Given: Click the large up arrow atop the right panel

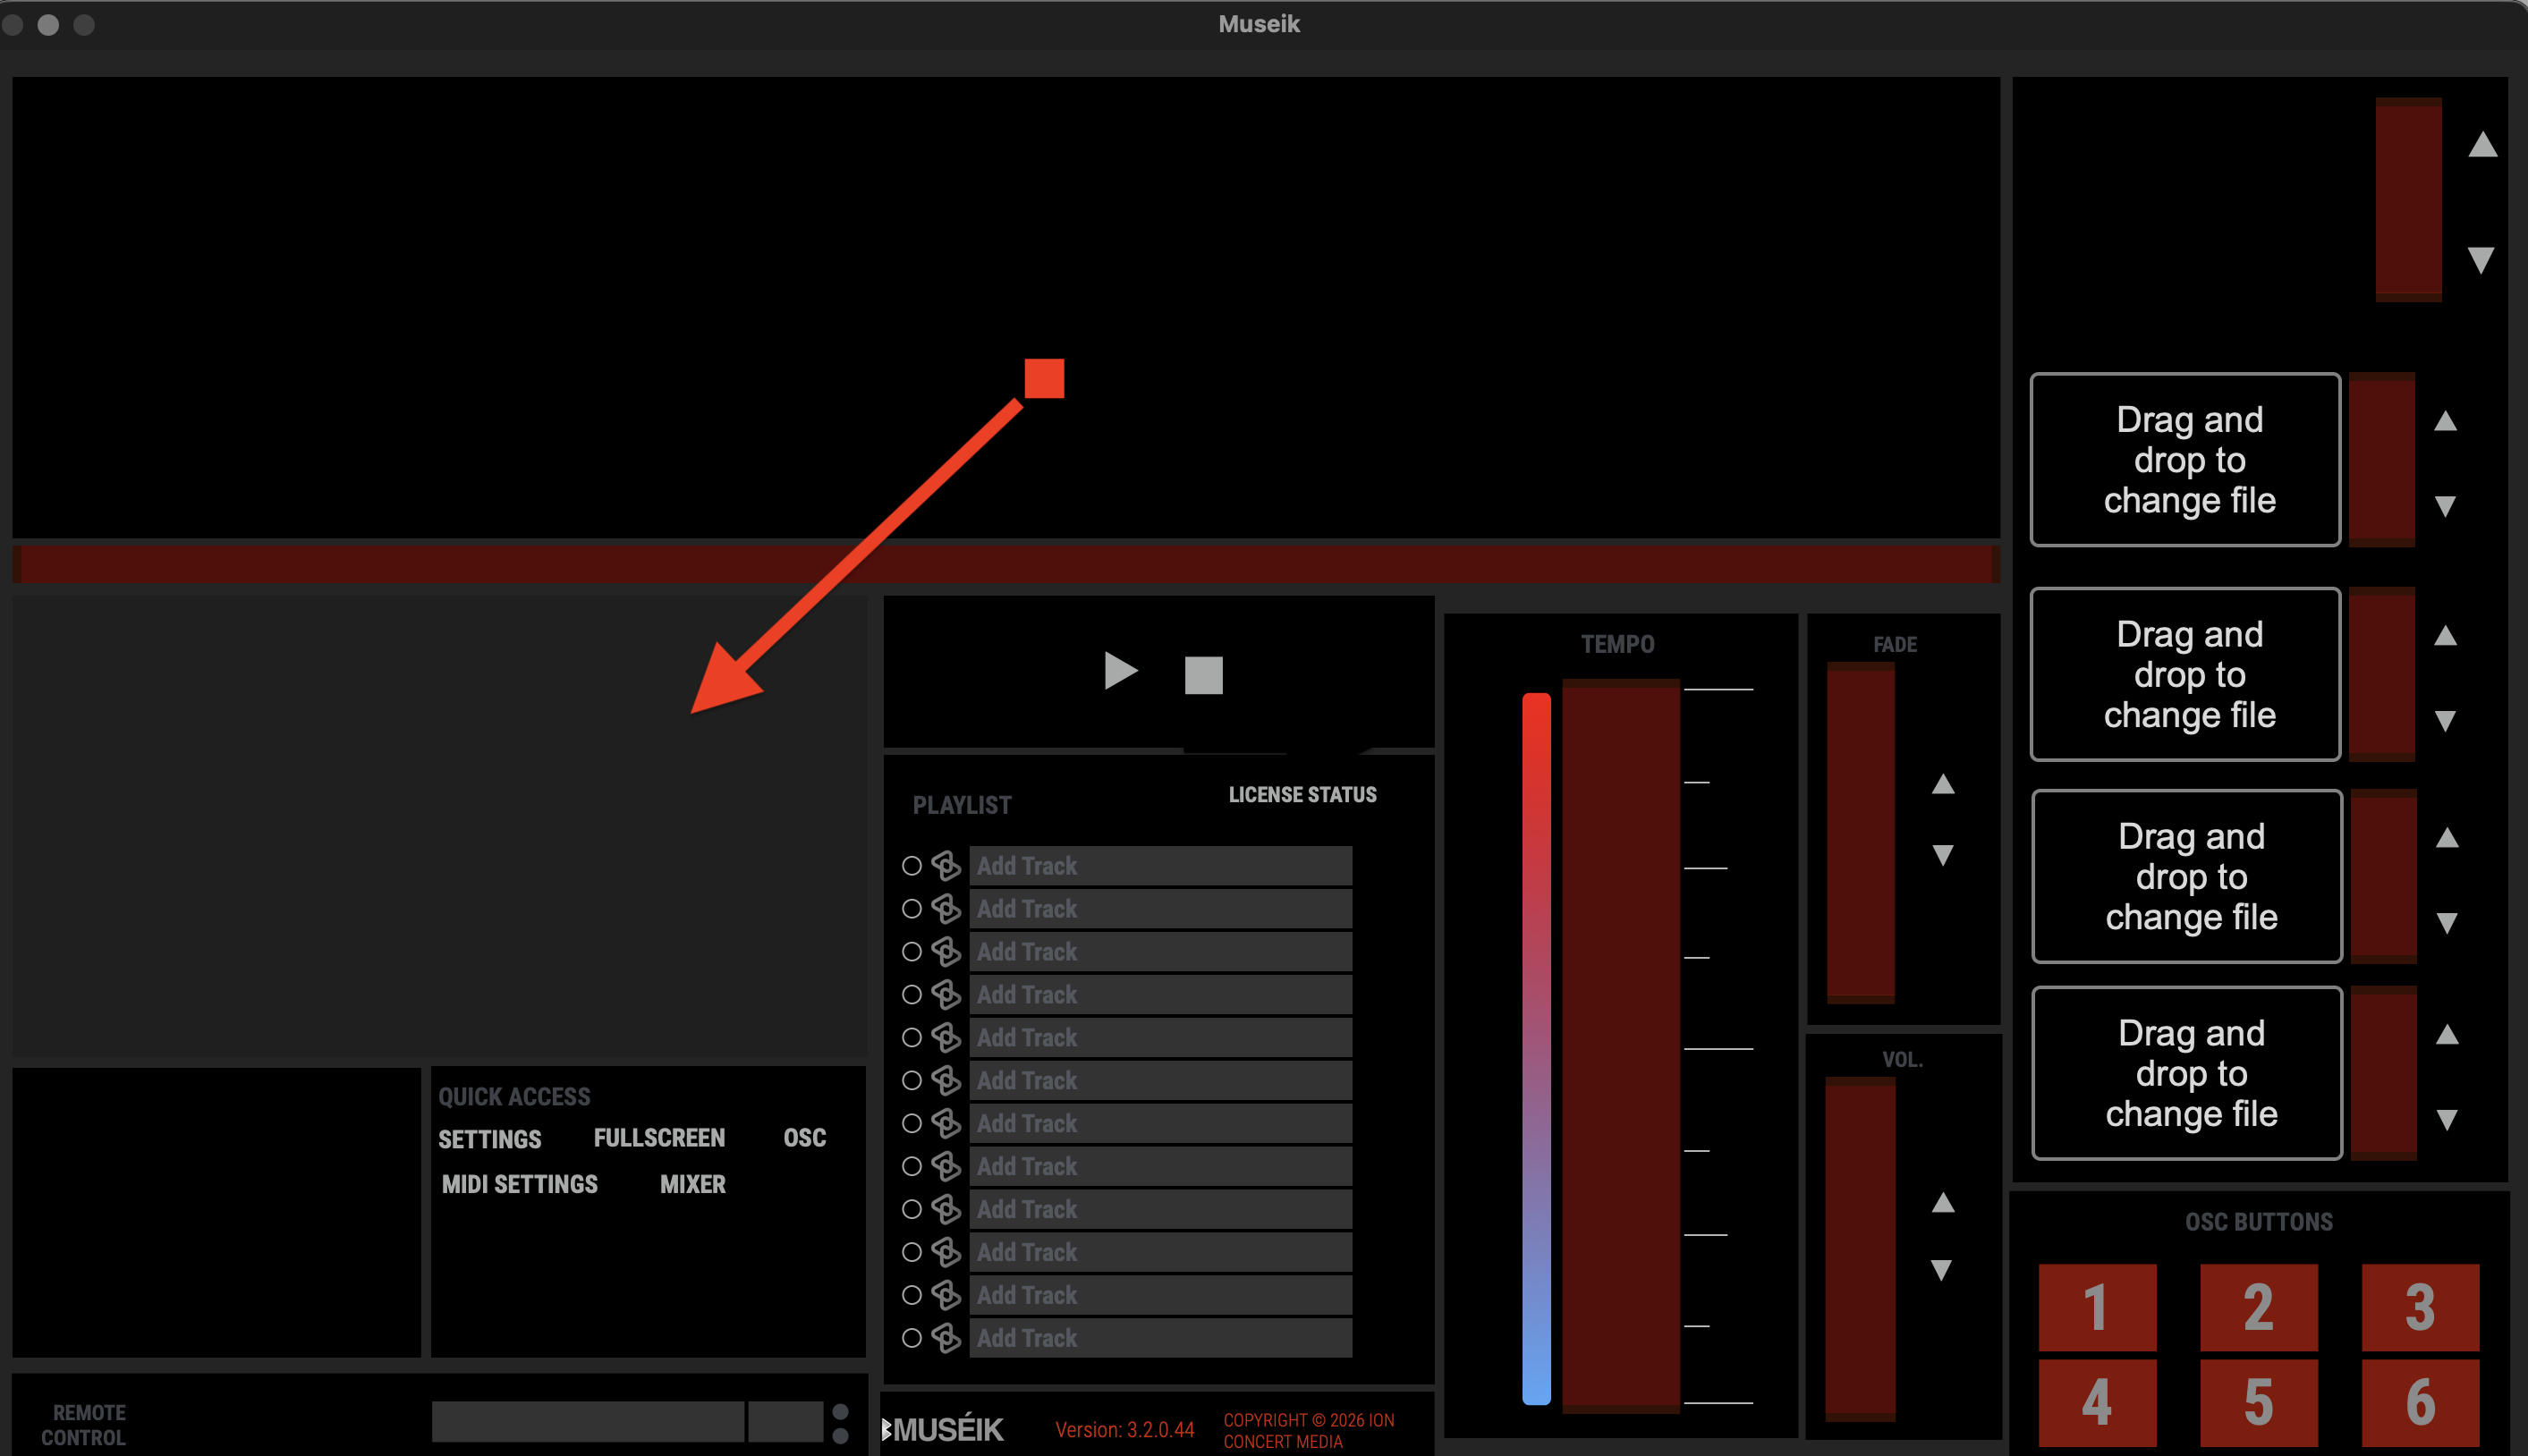Looking at the screenshot, I should [2482, 145].
